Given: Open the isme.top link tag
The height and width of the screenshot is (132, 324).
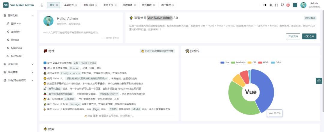Looking at the screenshot, I should (310, 18).
